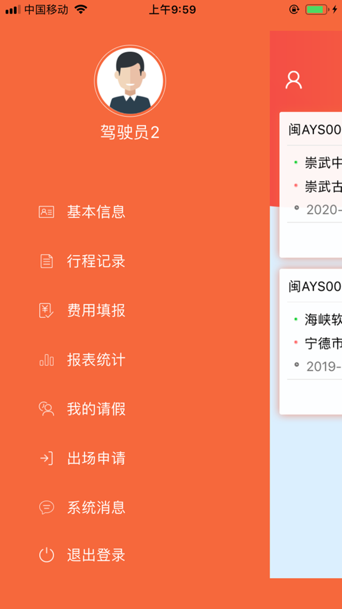Image resolution: width=342 pixels, height=609 pixels.
Task: Tap the rotation lock icon in status bar
Action: (294, 10)
